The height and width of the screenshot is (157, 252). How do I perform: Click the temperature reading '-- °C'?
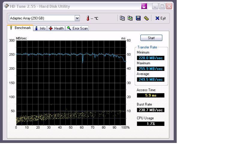click(94, 19)
